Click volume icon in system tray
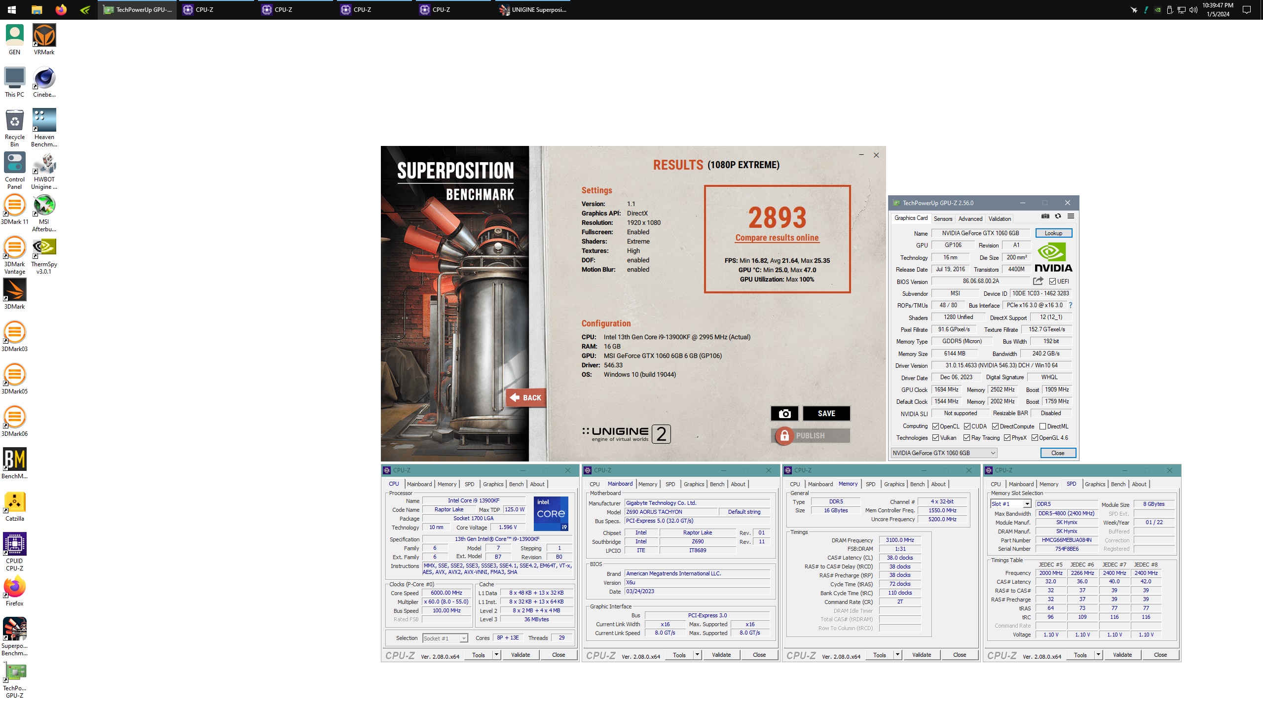This screenshot has width=1263, height=710. click(1193, 9)
